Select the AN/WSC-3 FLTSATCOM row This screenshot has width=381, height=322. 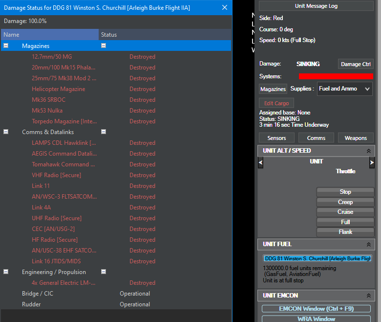pos(116,197)
